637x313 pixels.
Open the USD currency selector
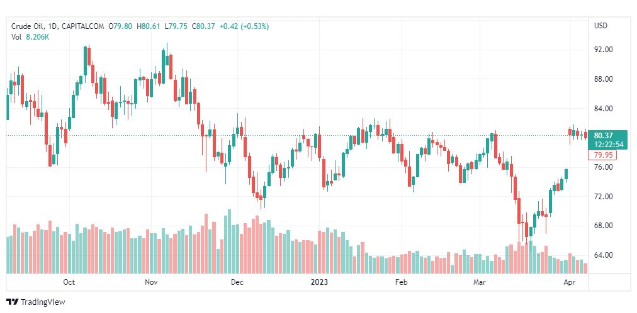(x=600, y=26)
